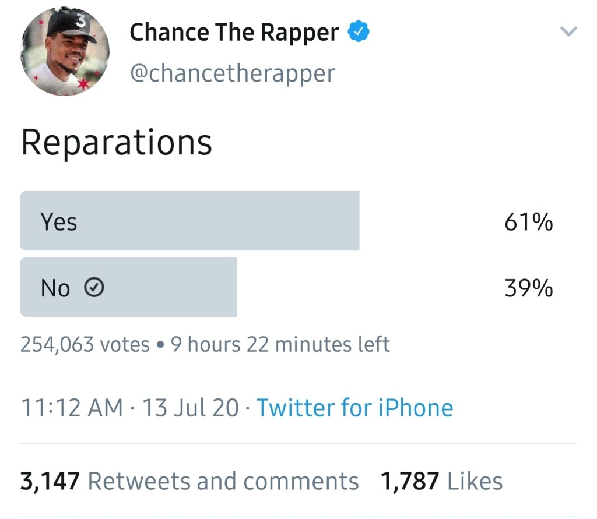View the 1,787 Likes list
The height and width of the screenshot is (519, 597).
point(441,481)
